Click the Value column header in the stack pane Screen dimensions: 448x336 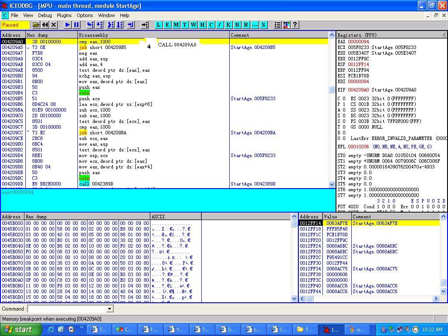(x=337, y=217)
